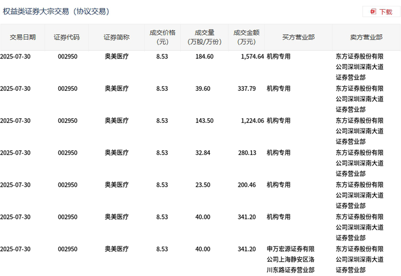
Task: Click date 2025-07-30 in the 1,574.64 row
Action: (15, 57)
